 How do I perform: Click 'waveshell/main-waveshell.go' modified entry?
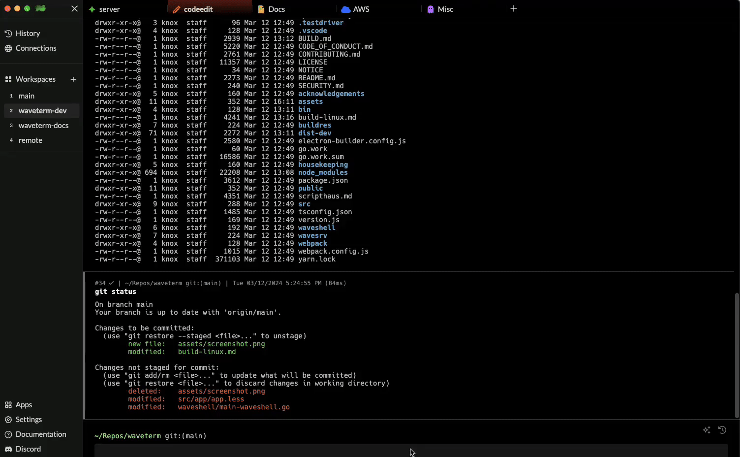point(234,407)
